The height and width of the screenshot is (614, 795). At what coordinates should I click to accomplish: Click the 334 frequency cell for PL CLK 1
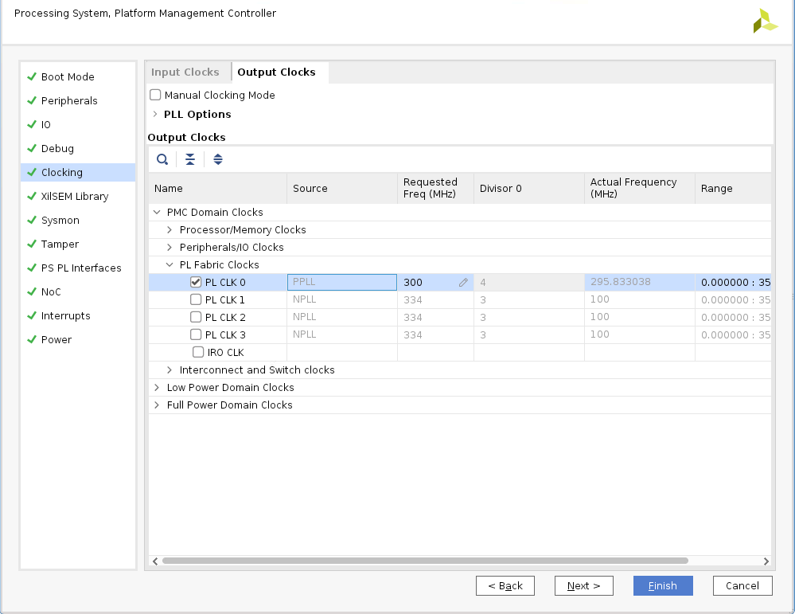(435, 299)
